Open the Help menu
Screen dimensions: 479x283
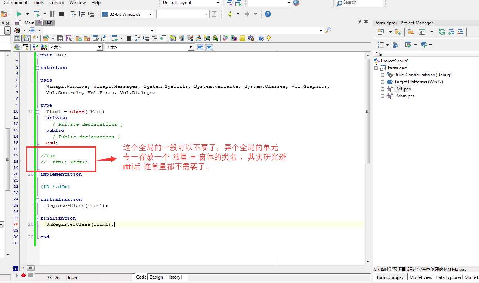tap(96, 3)
